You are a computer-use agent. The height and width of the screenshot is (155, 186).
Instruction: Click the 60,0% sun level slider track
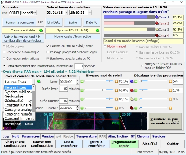99,90
